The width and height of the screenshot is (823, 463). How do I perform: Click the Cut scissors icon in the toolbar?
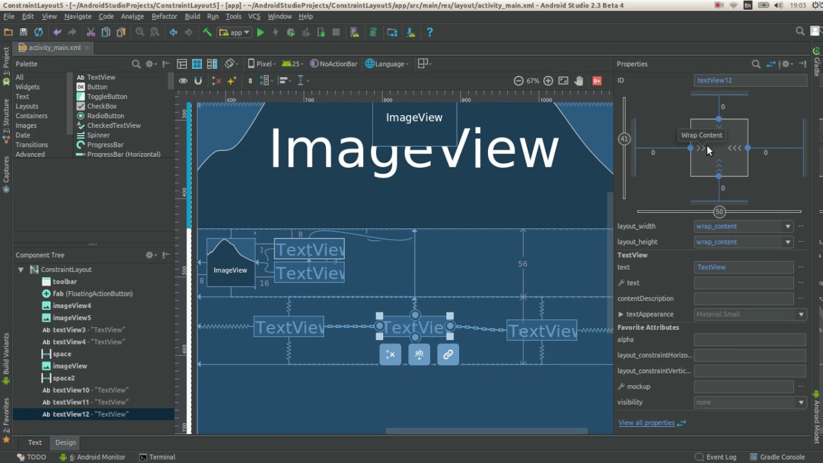tap(91, 32)
